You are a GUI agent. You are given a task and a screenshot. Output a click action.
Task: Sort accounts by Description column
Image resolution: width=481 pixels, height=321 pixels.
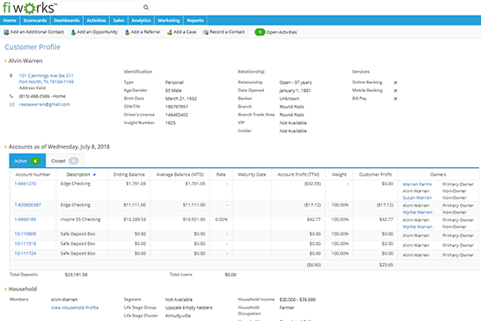(81, 174)
